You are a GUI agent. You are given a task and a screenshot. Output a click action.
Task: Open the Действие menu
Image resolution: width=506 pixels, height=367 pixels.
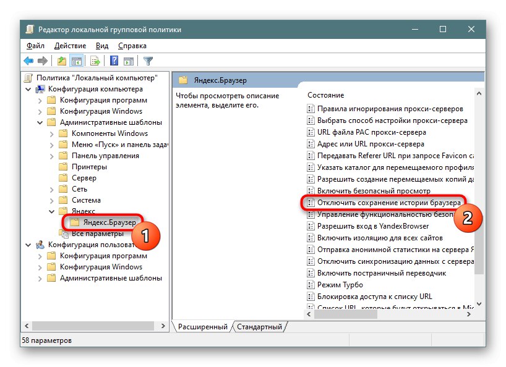pyautogui.click(x=70, y=46)
